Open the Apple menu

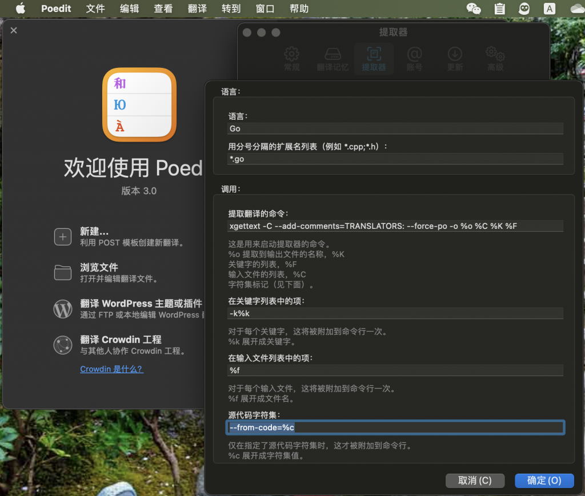pos(21,8)
